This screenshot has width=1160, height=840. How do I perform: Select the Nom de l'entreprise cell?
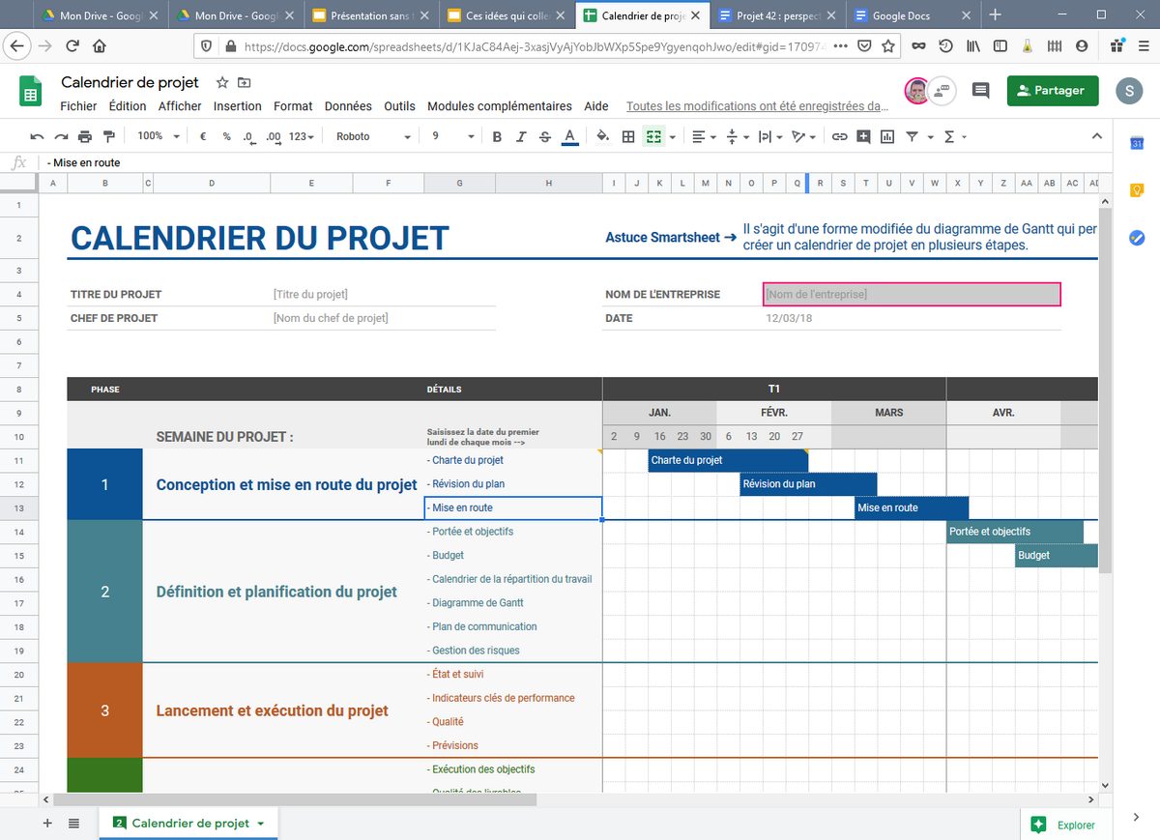912,294
